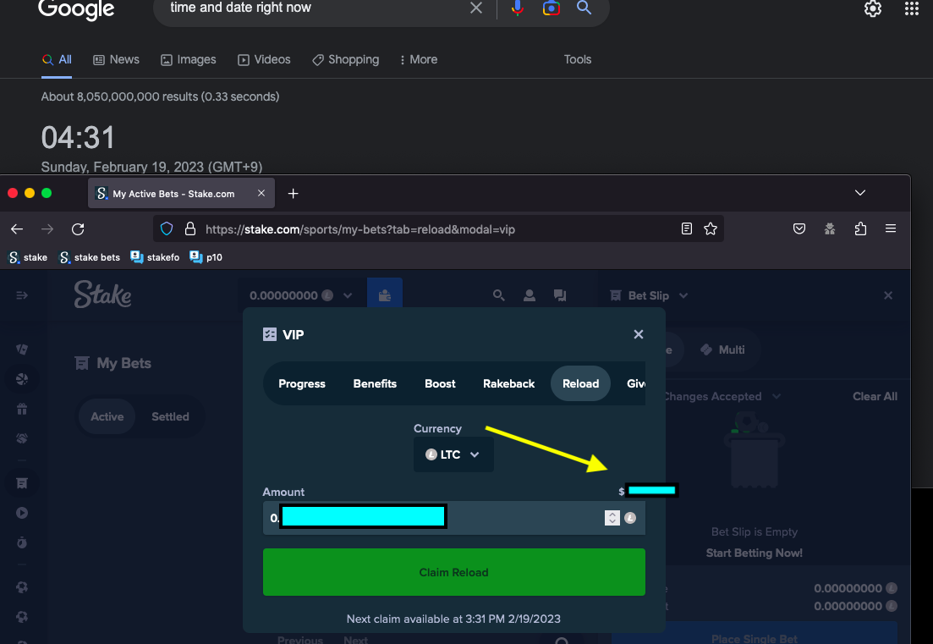Viewport: 933px width, 644px height.
Task: Save page to Pocket
Action: (799, 228)
